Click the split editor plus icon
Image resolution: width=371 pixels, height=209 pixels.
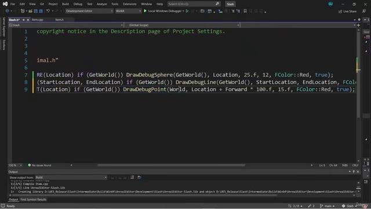point(358,25)
